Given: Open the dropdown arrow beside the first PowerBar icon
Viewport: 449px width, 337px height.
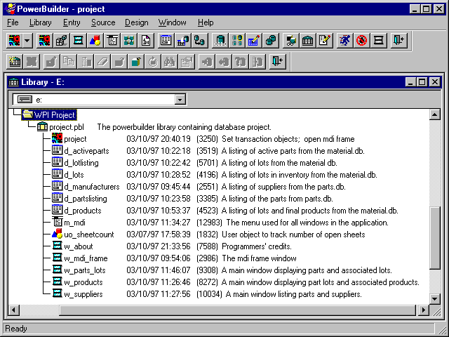Looking at the screenshot, I should pyautogui.click(x=27, y=41).
